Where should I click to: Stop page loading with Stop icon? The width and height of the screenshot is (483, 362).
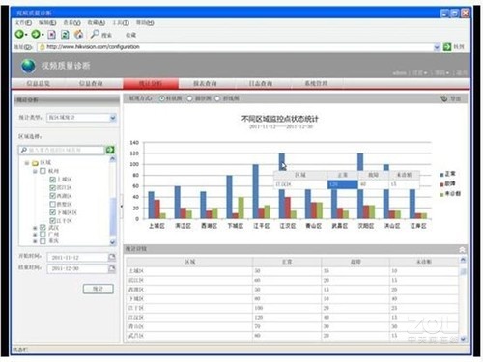click(x=51, y=34)
